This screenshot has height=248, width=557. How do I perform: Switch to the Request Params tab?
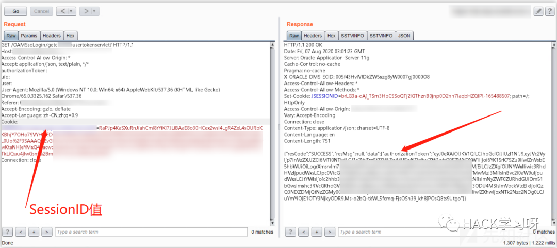point(29,36)
